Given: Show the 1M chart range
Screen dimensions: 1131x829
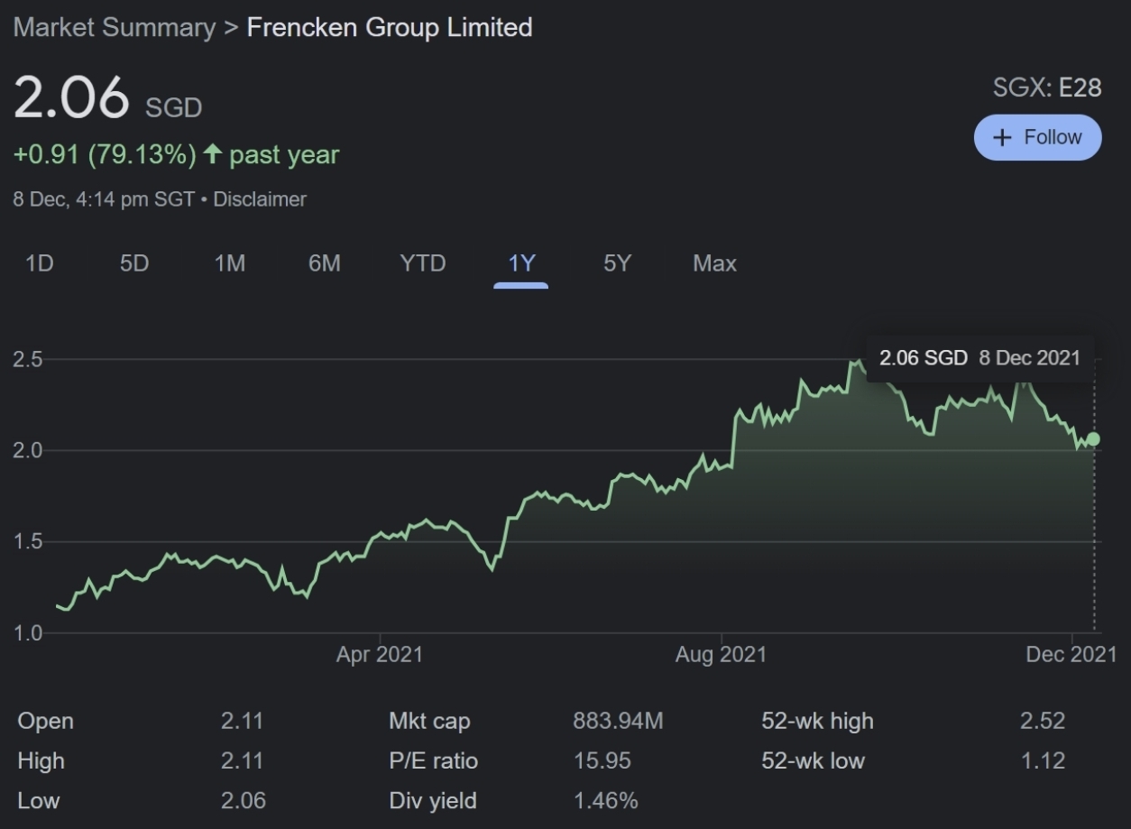Looking at the screenshot, I should tap(229, 263).
